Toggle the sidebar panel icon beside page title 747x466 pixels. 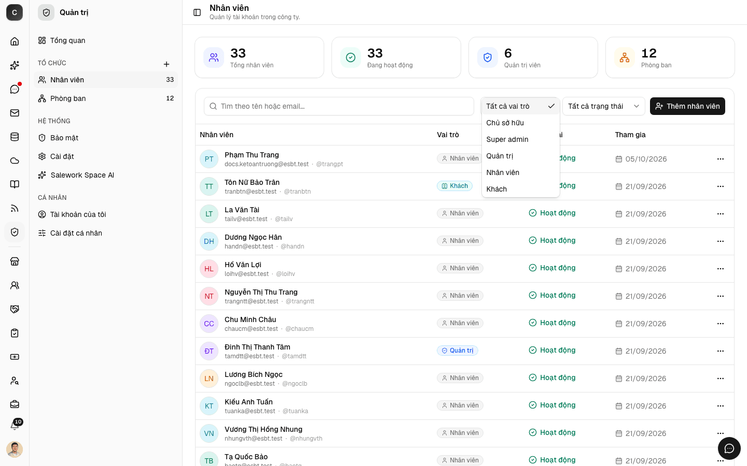(197, 12)
